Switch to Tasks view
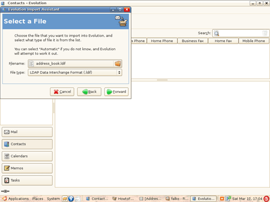 (27, 180)
